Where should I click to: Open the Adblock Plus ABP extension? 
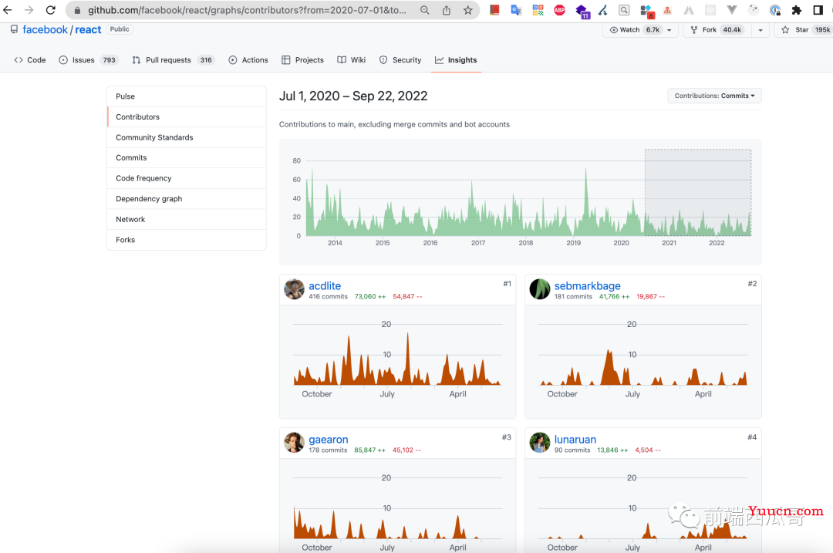click(x=559, y=10)
